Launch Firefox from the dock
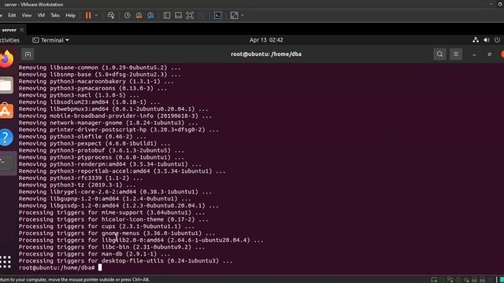This screenshot has width=504, height=283. [x=6, y=60]
